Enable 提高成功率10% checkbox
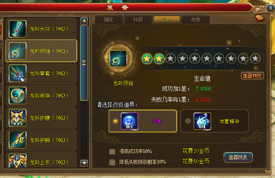The width and height of the screenshot is (275, 178). coord(112,152)
